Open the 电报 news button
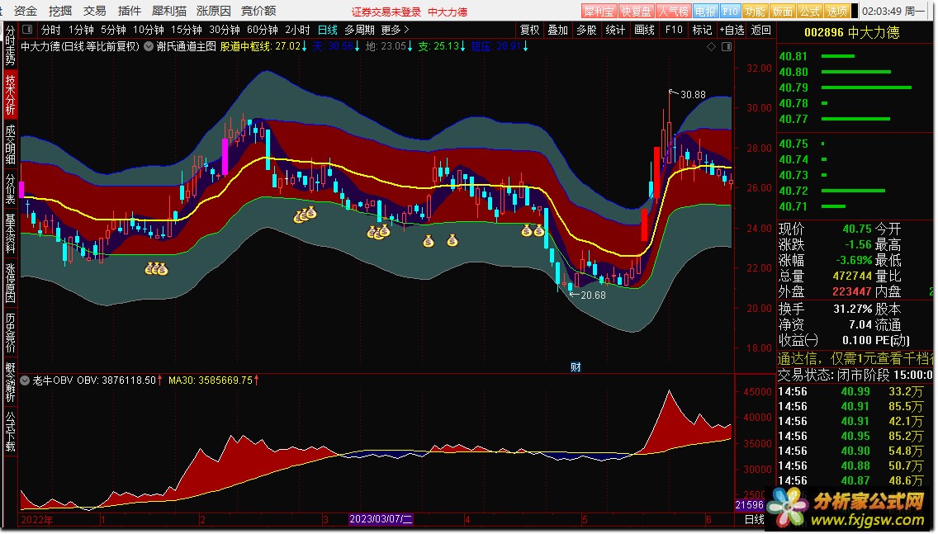This screenshot has width=938, height=534. (705, 12)
